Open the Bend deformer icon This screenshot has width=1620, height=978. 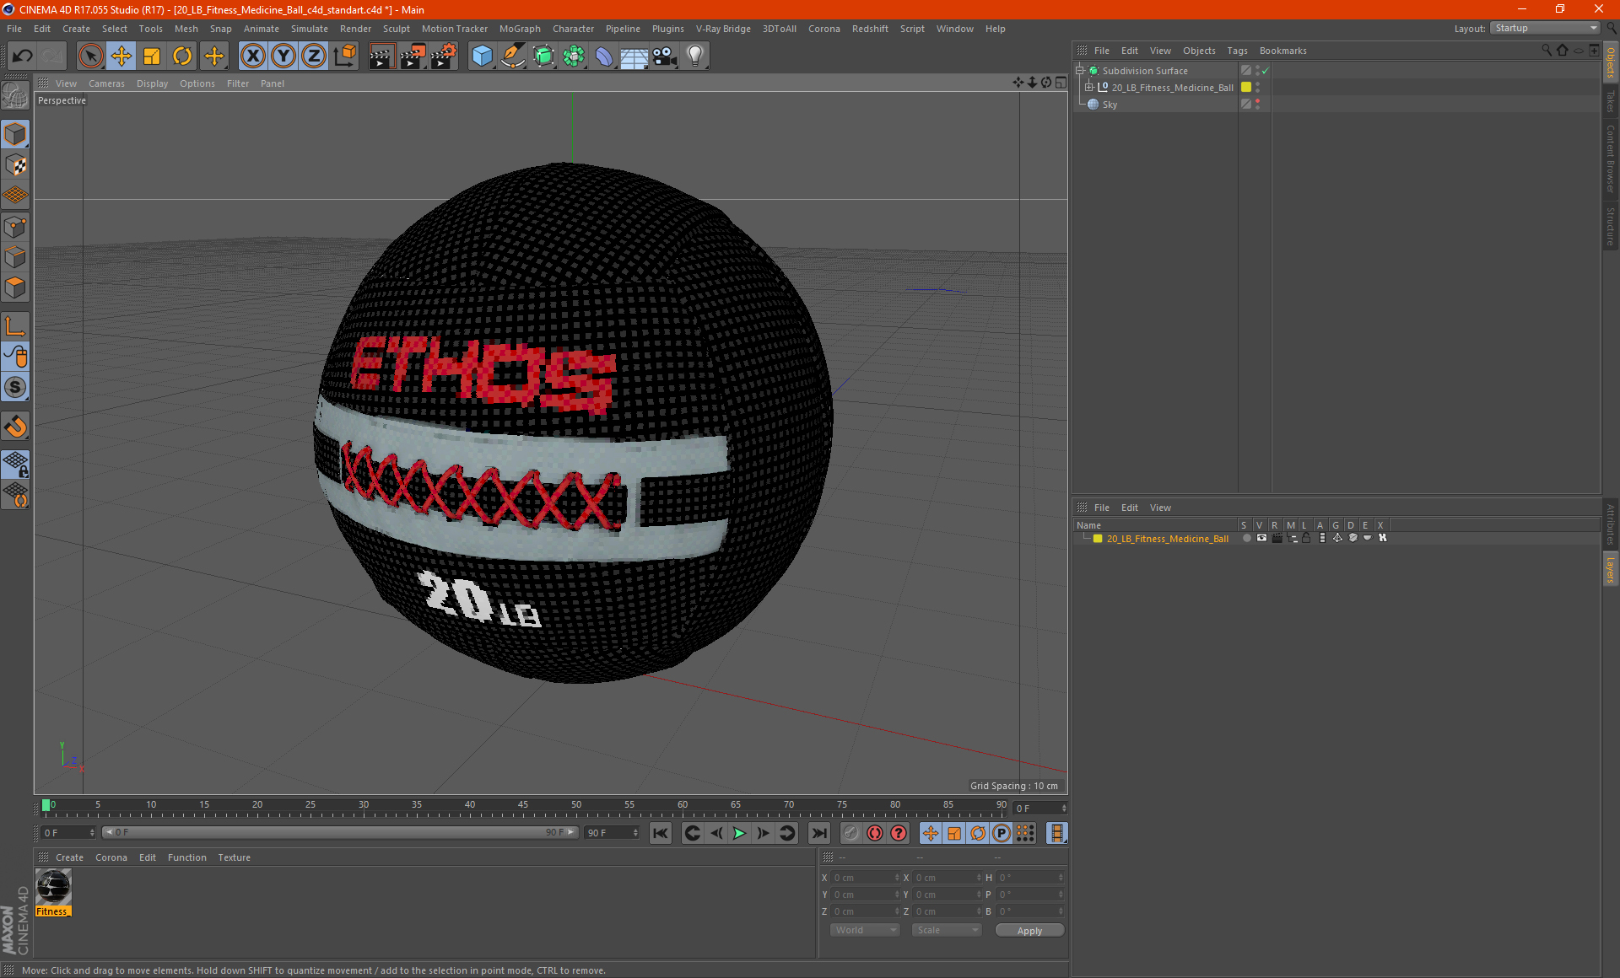pos(604,56)
